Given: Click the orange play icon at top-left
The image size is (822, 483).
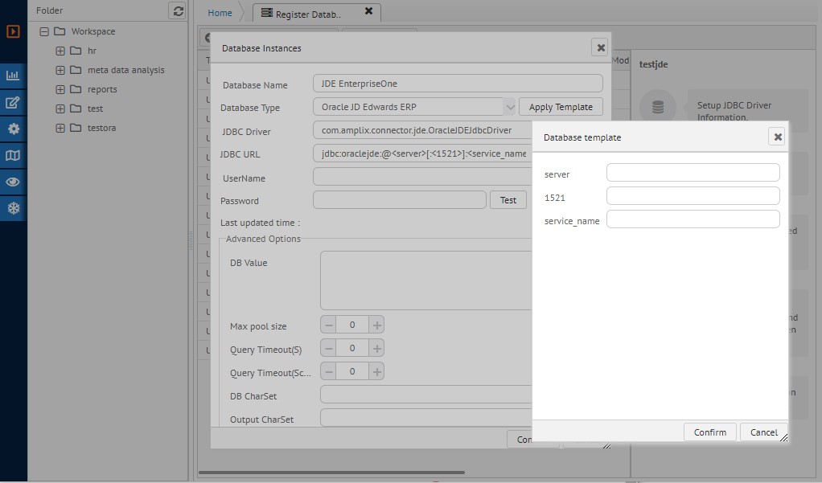Looking at the screenshot, I should [x=13, y=32].
